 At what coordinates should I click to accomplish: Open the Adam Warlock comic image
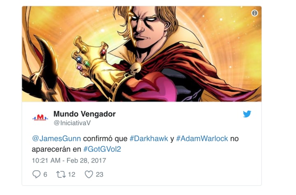pos(141,54)
